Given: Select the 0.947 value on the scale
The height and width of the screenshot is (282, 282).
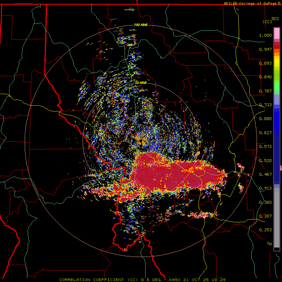Looking at the screenshot, I should [x=265, y=49].
